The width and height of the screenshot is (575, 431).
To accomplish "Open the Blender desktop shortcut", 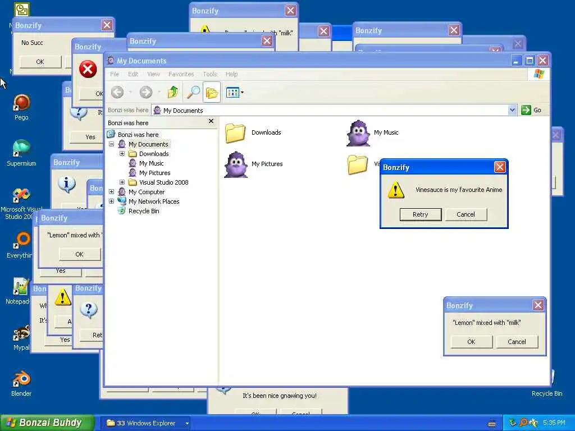I will [21, 384].
